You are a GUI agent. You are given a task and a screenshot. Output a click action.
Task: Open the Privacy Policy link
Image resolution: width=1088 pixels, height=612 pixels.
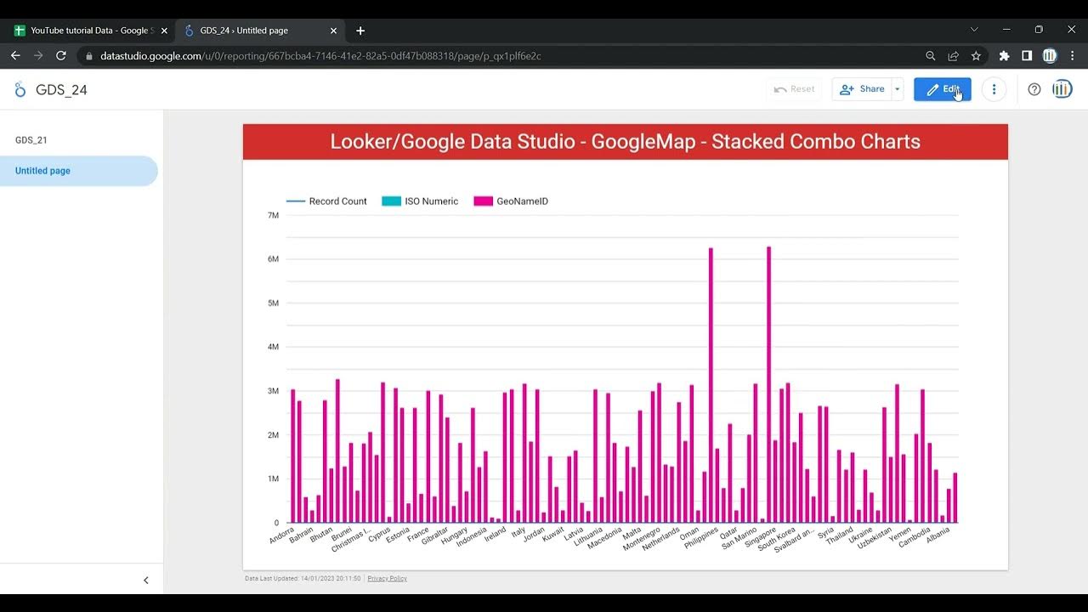click(387, 579)
